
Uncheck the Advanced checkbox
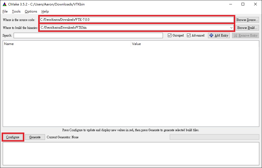tap(189, 35)
